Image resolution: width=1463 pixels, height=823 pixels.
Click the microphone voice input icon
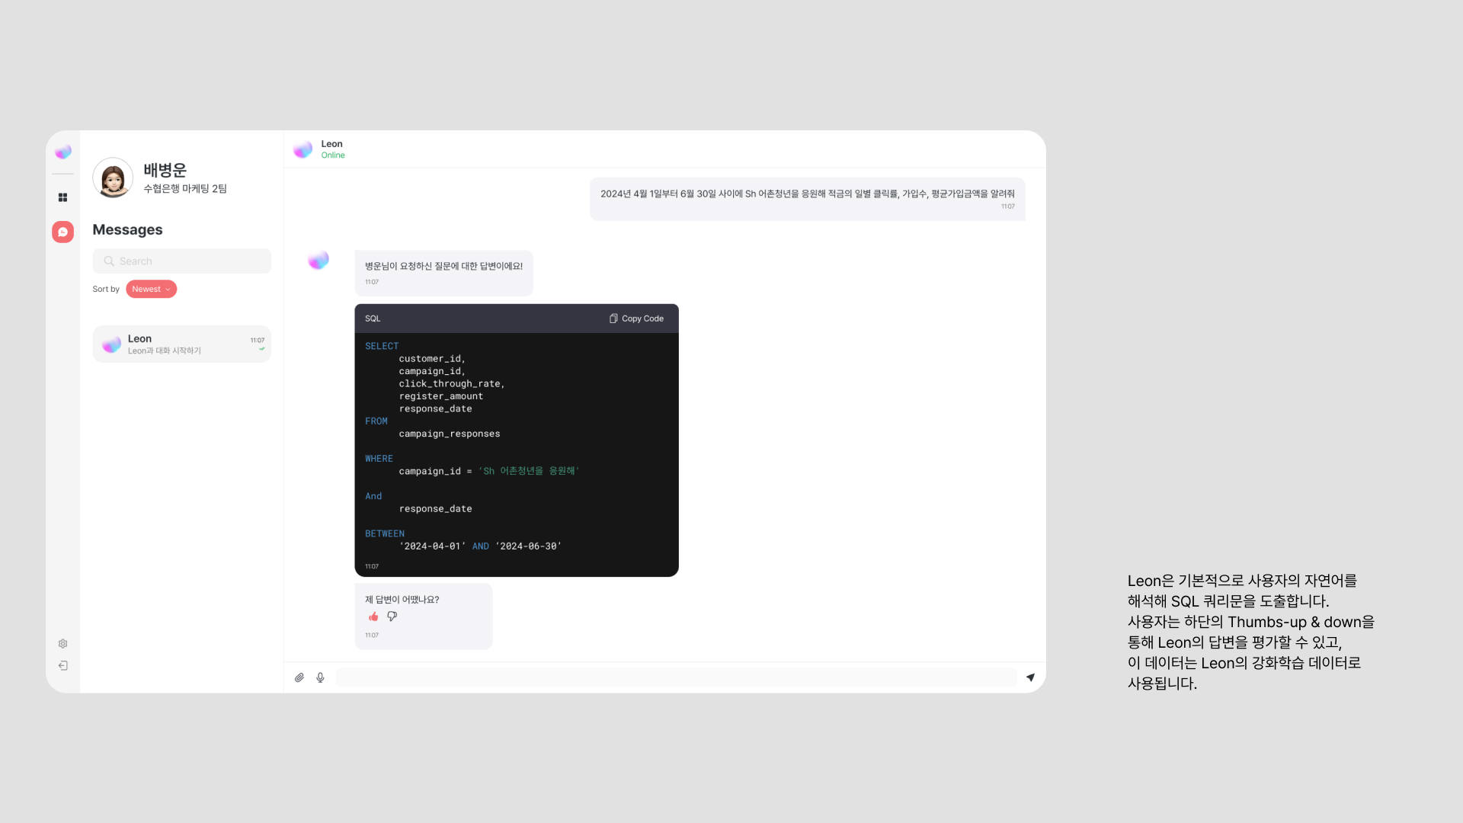click(x=321, y=677)
